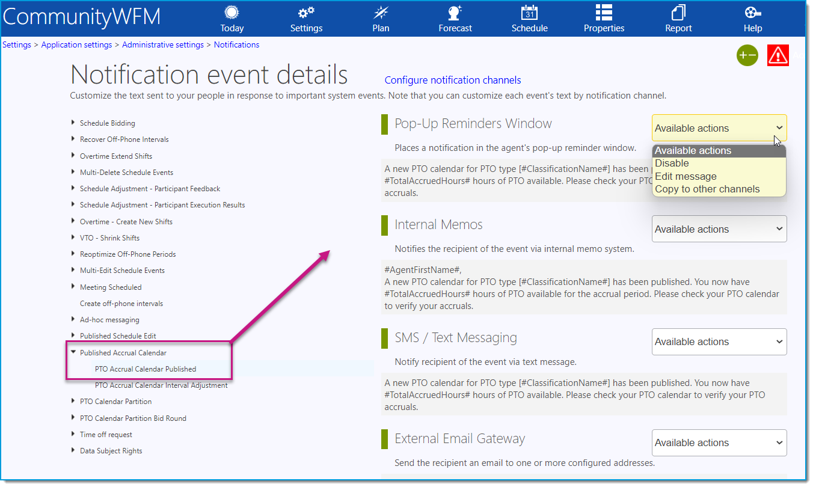Go to Administrative settings breadcrumb link
813x487 pixels.
coord(163,44)
